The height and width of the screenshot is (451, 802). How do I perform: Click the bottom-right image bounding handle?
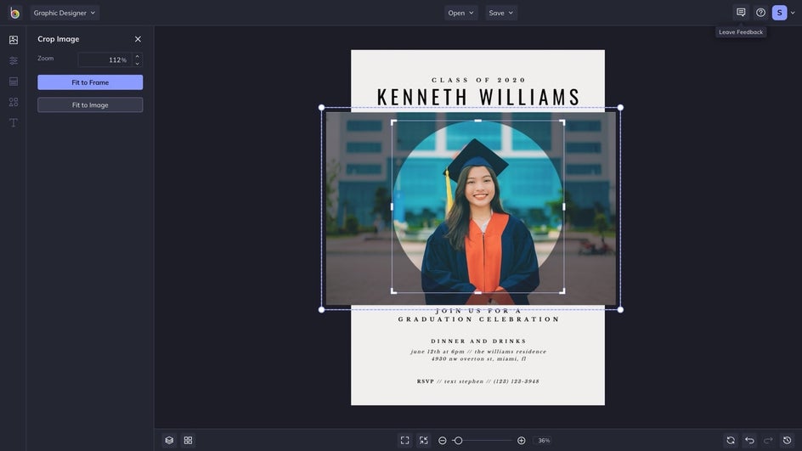pos(620,310)
